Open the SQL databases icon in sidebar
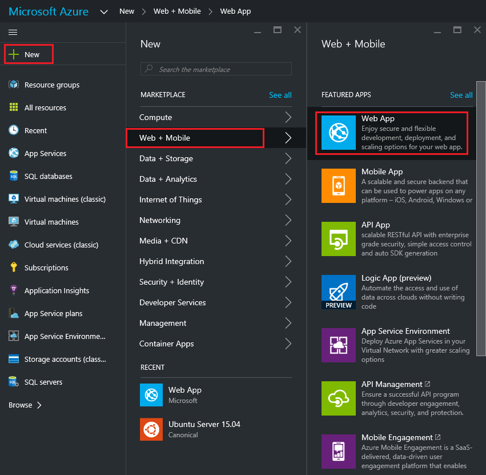This screenshot has height=475, width=486. tap(14, 176)
